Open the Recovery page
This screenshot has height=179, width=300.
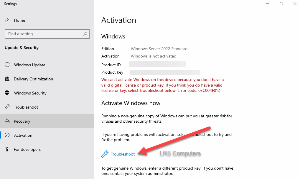tap(22, 121)
